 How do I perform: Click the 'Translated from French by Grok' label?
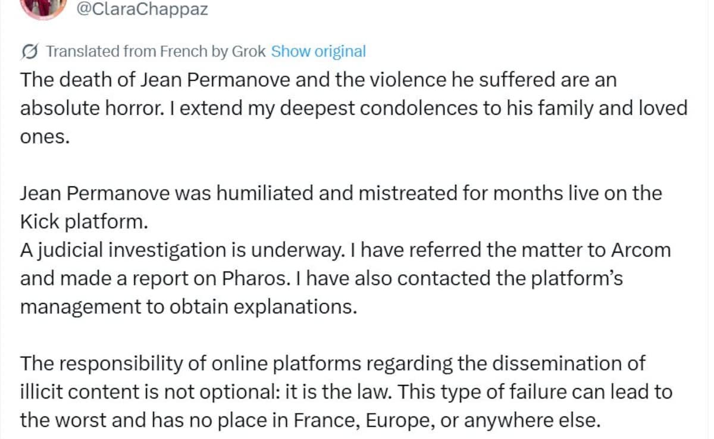[156, 52]
